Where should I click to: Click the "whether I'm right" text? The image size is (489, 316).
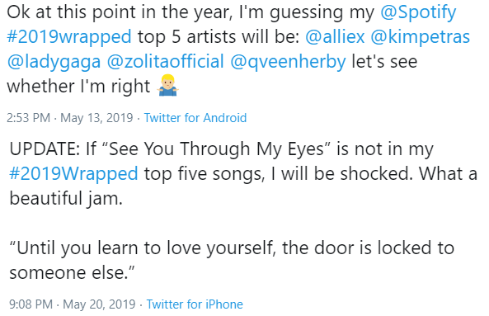[78, 86]
